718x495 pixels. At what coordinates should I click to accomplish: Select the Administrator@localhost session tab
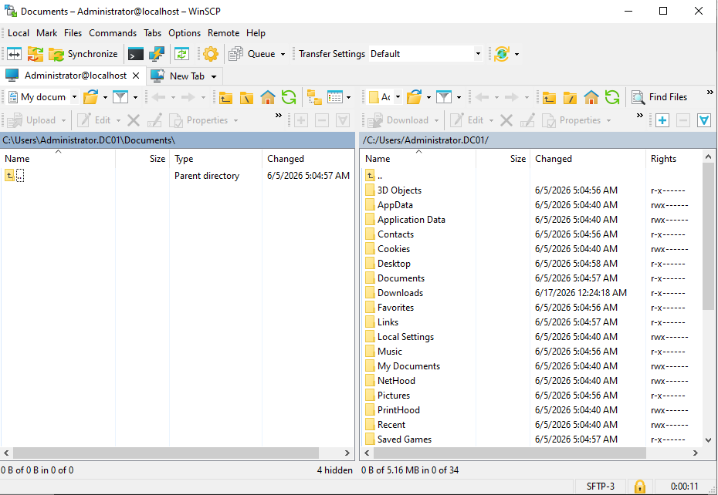point(73,76)
